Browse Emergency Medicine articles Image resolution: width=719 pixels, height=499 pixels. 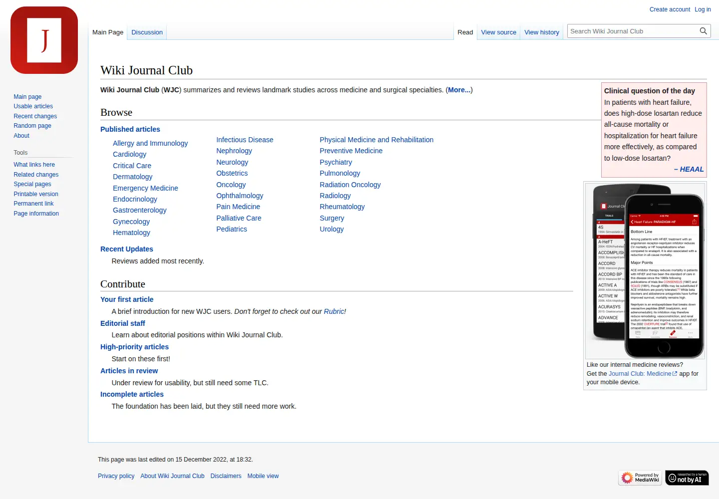145,188
